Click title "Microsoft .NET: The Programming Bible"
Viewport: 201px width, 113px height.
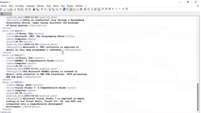coord(40,36)
